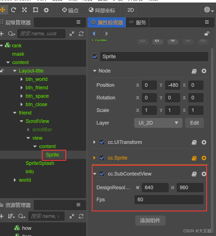
Task: Switch to the 服务 tab
Action: 138,23
